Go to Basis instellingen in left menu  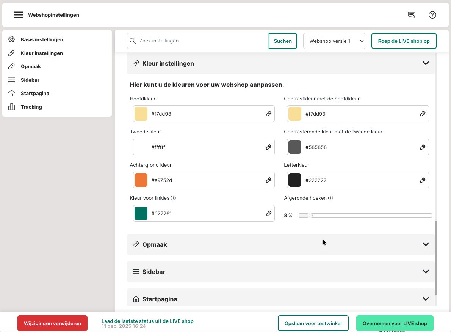click(42, 39)
